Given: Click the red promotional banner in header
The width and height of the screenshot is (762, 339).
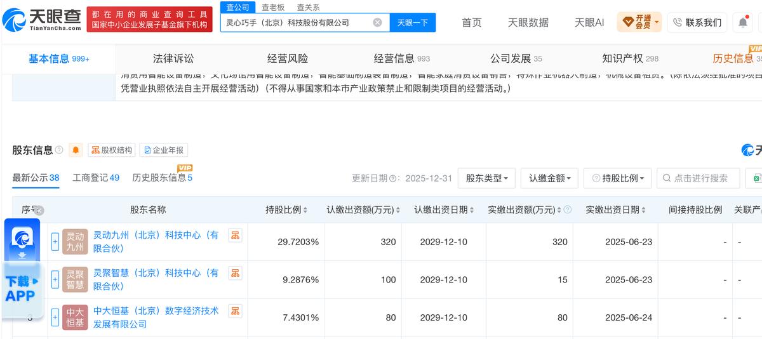Looking at the screenshot, I should [x=149, y=19].
